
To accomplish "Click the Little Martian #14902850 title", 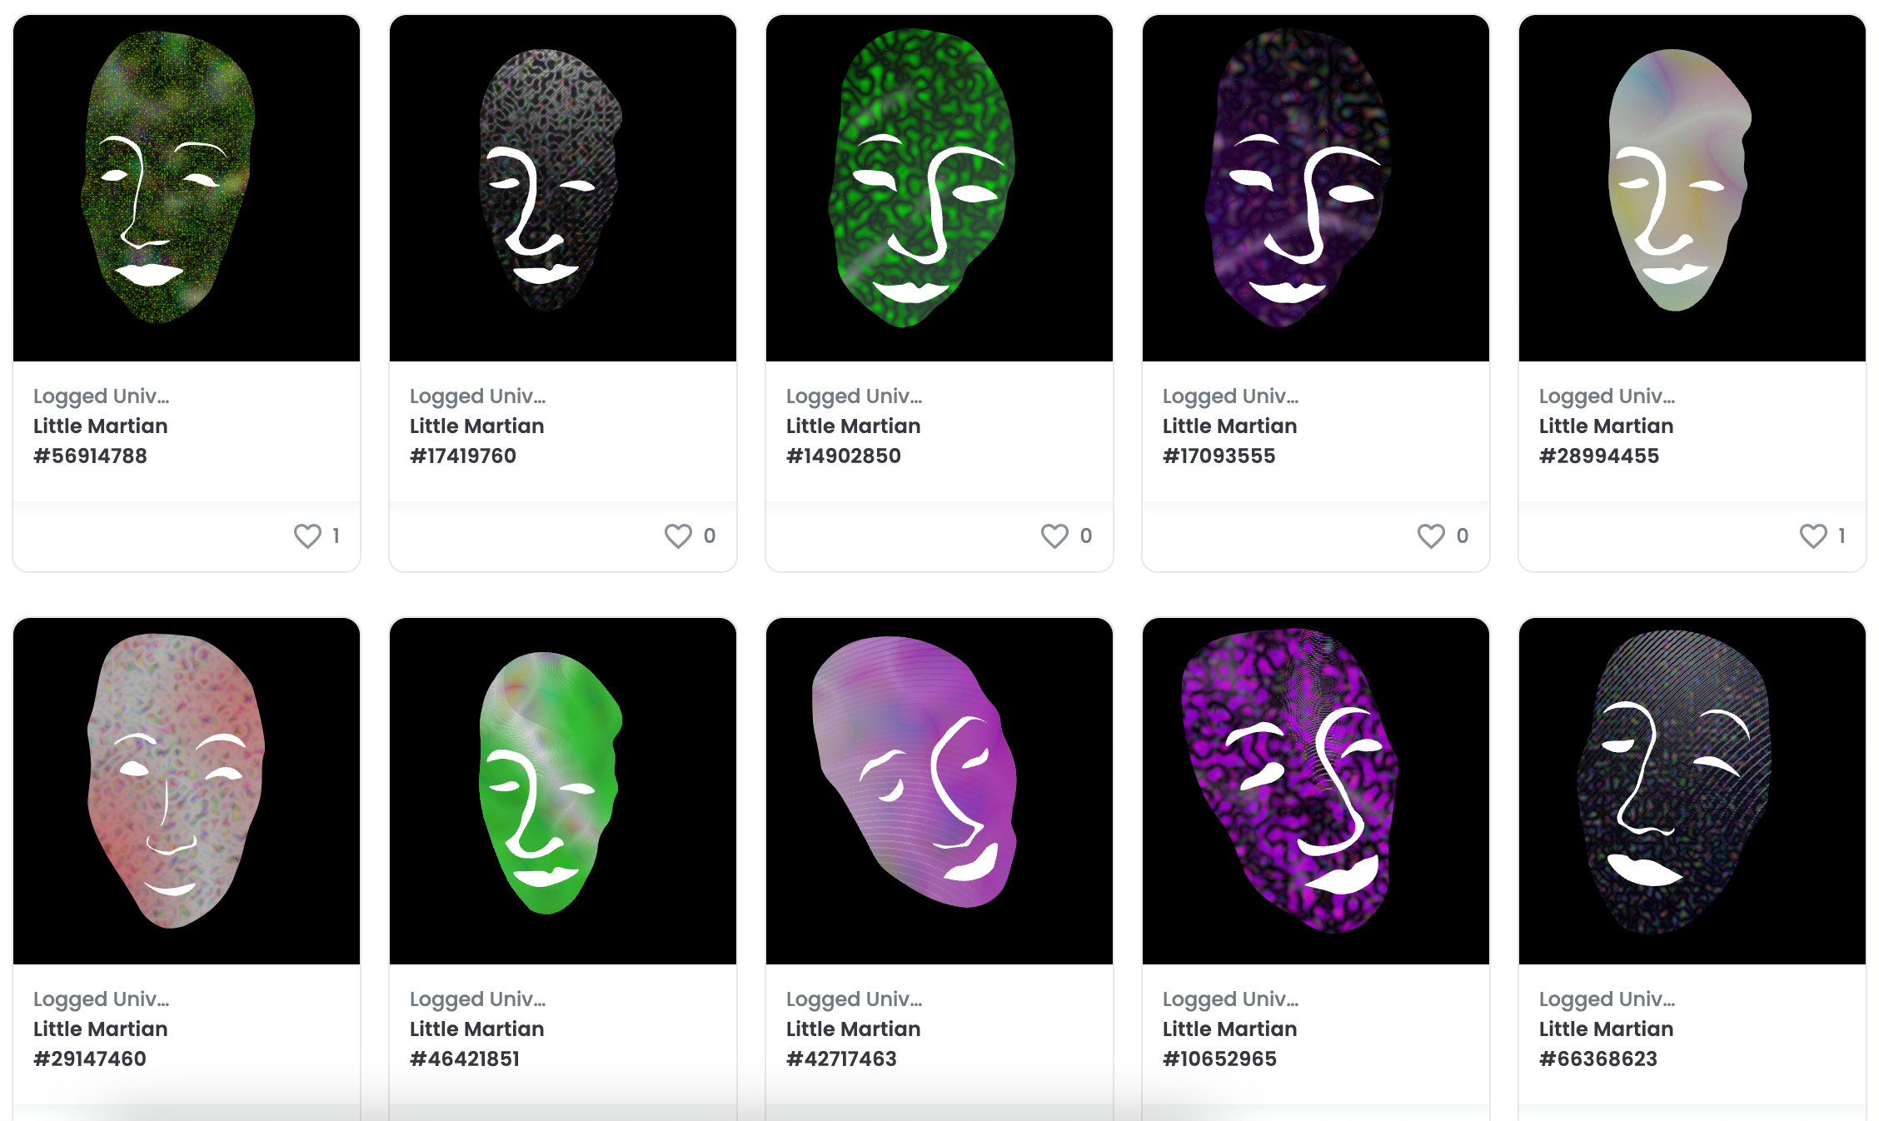I will 854,441.
